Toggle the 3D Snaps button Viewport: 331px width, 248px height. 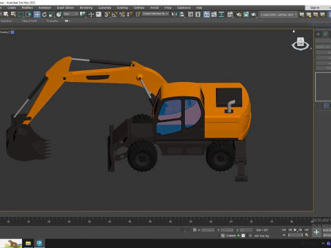coord(107,14)
